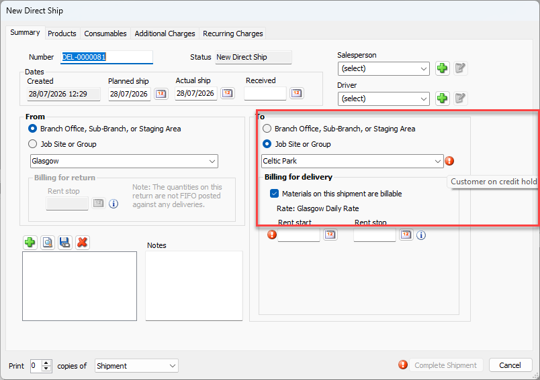
Task: Click the Number field DEL-0000081
Action: coord(106,57)
